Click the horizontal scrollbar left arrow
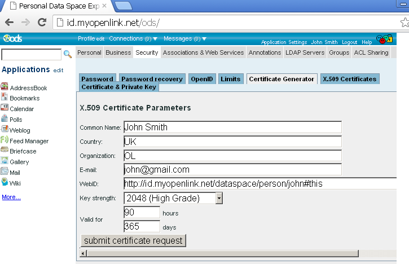 pyautogui.click(x=83, y=253)
